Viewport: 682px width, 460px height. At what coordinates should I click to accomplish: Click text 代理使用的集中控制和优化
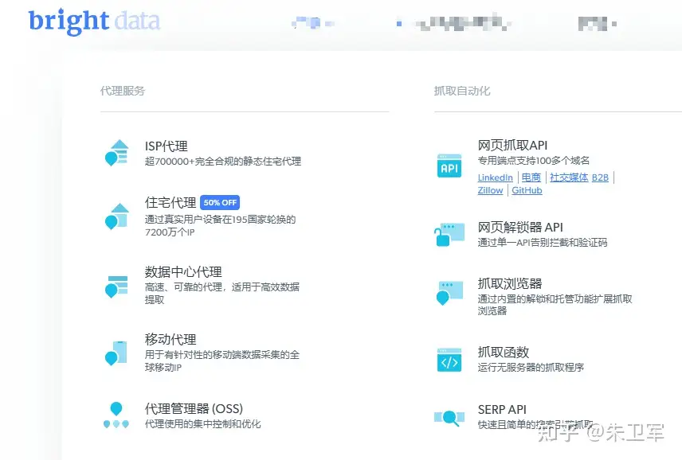coord(202,424)
